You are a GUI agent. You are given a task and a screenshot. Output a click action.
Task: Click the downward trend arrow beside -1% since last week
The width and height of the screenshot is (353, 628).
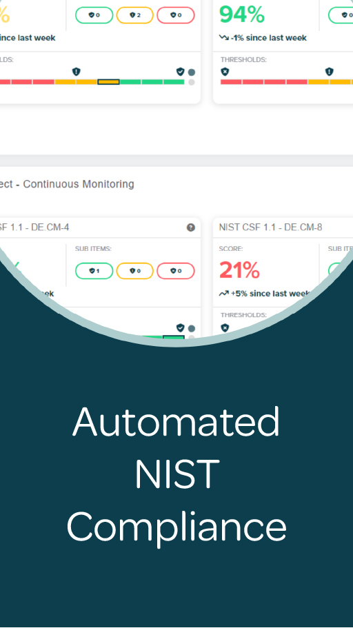point(223,38)
